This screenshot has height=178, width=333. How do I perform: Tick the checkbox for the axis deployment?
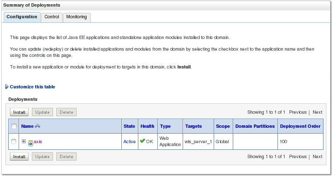tap(14, 141)
